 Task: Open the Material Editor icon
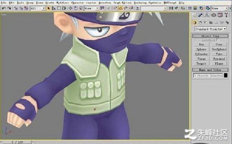coord(201,8)
